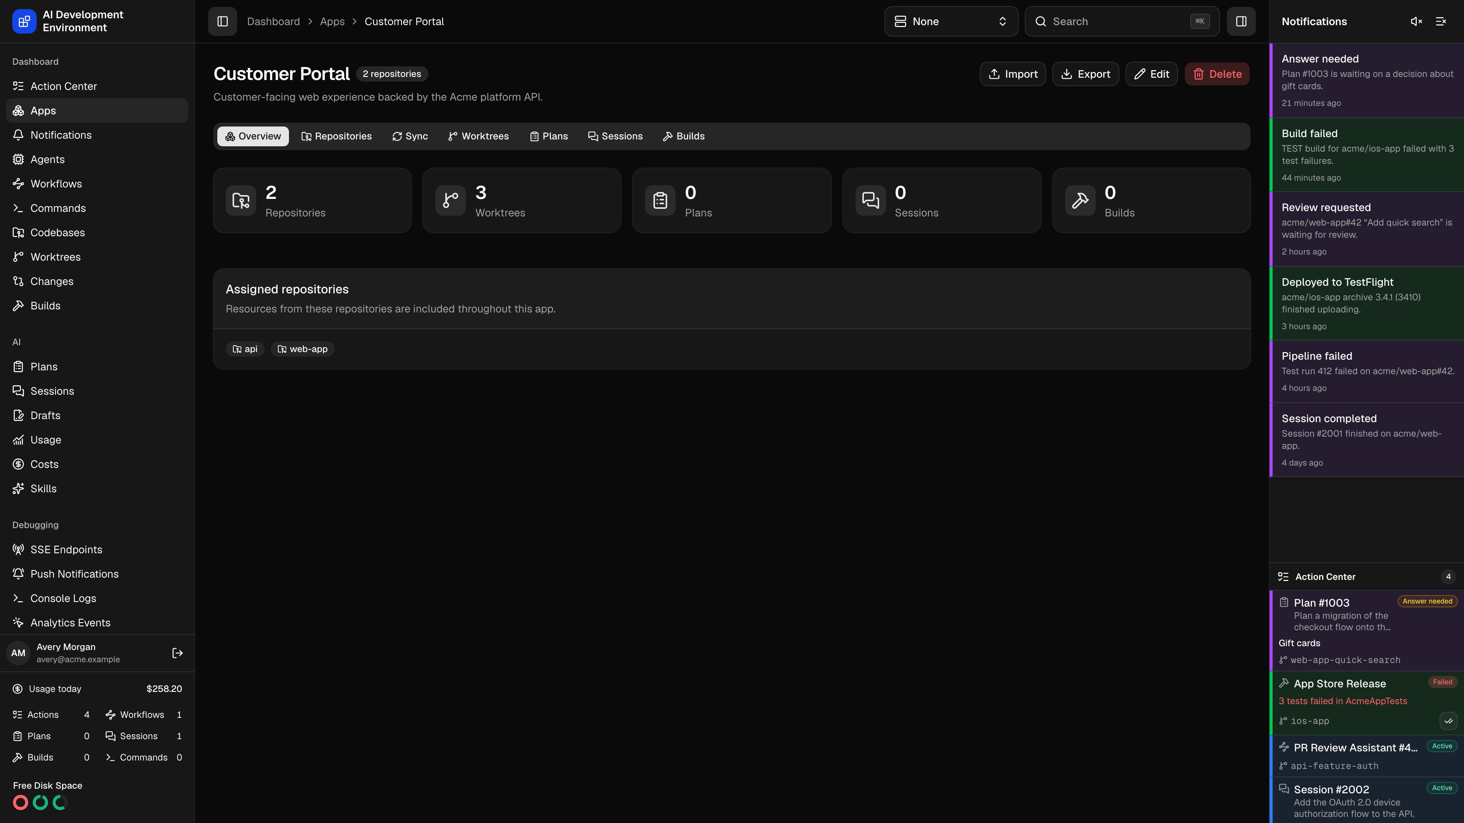Screen dimensions: 1464x823
Task: Open Workflows in the sidebar
Action: (x=96, y=184)
